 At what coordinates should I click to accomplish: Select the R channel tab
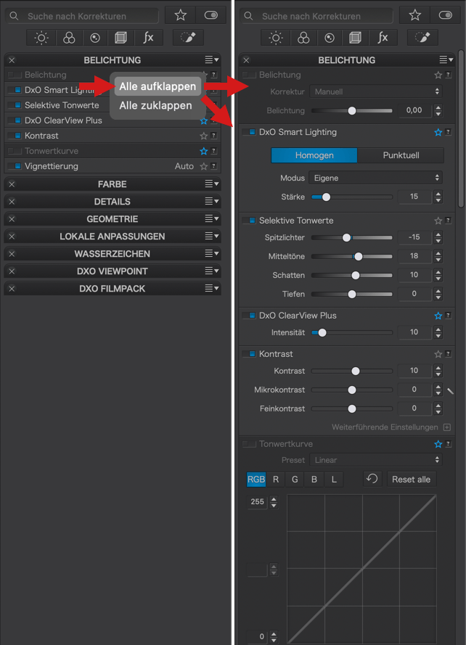(276, 480)
